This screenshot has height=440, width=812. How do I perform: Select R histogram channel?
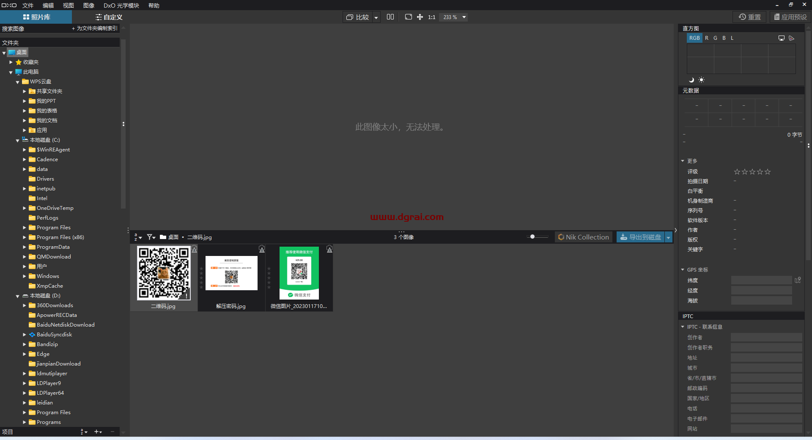707,38
